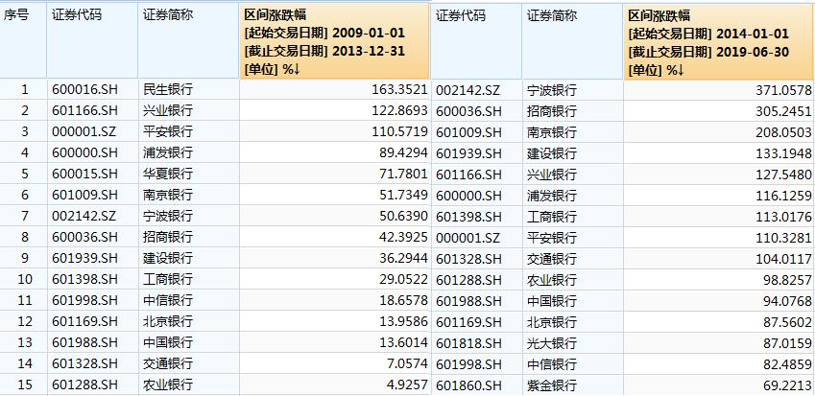Click the value 110.5719

[399, 131]
